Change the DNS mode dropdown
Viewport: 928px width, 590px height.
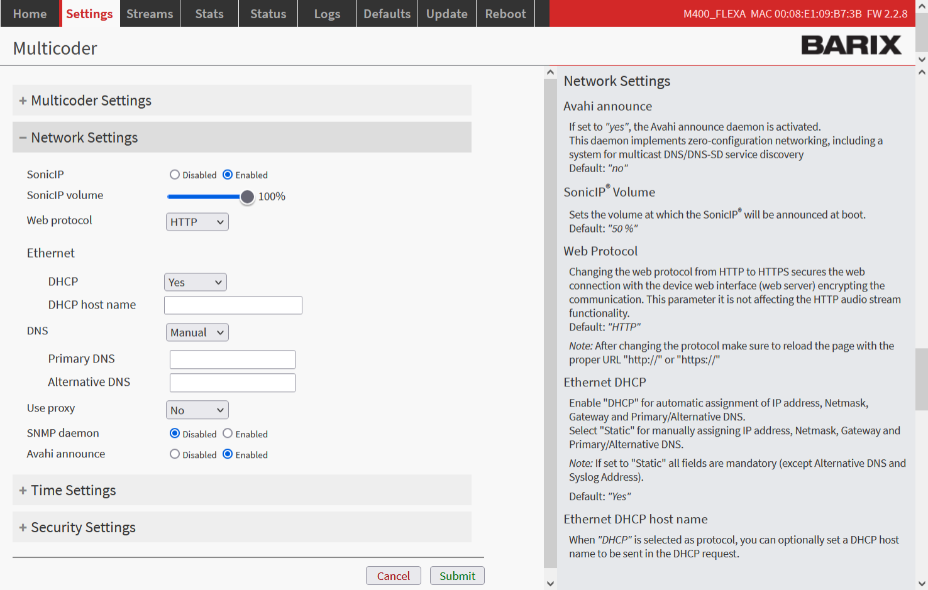197,332
